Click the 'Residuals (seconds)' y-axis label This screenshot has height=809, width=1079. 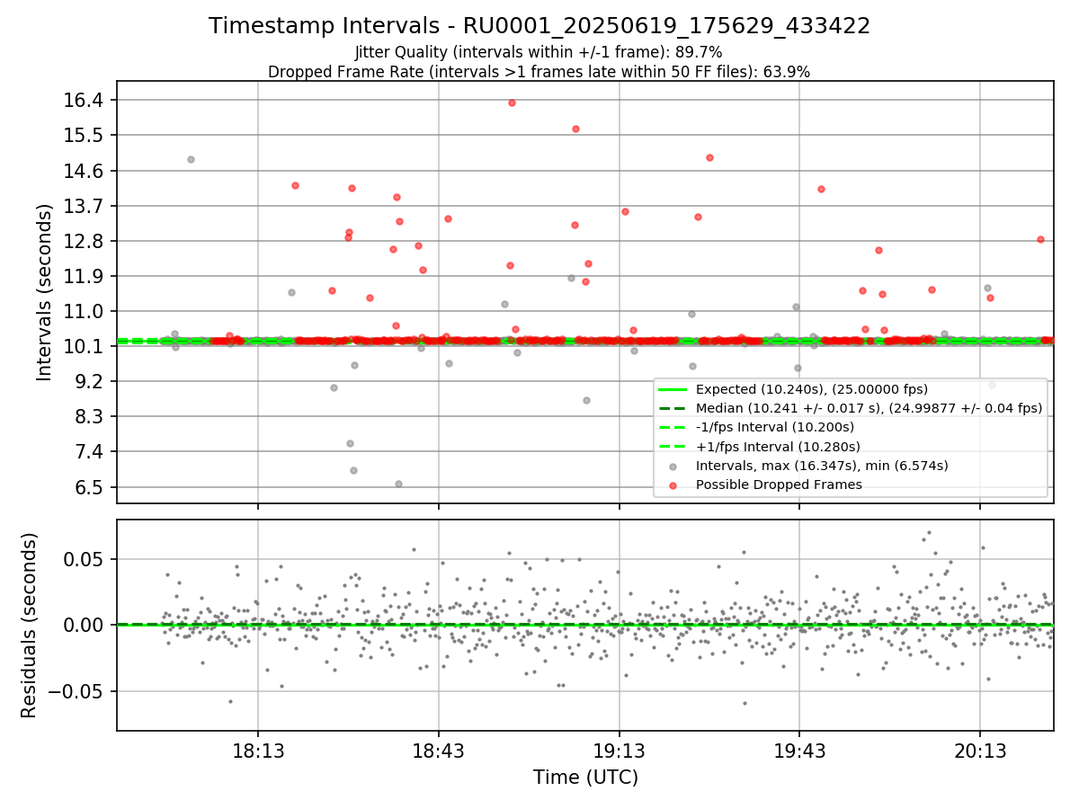(29, 626)
